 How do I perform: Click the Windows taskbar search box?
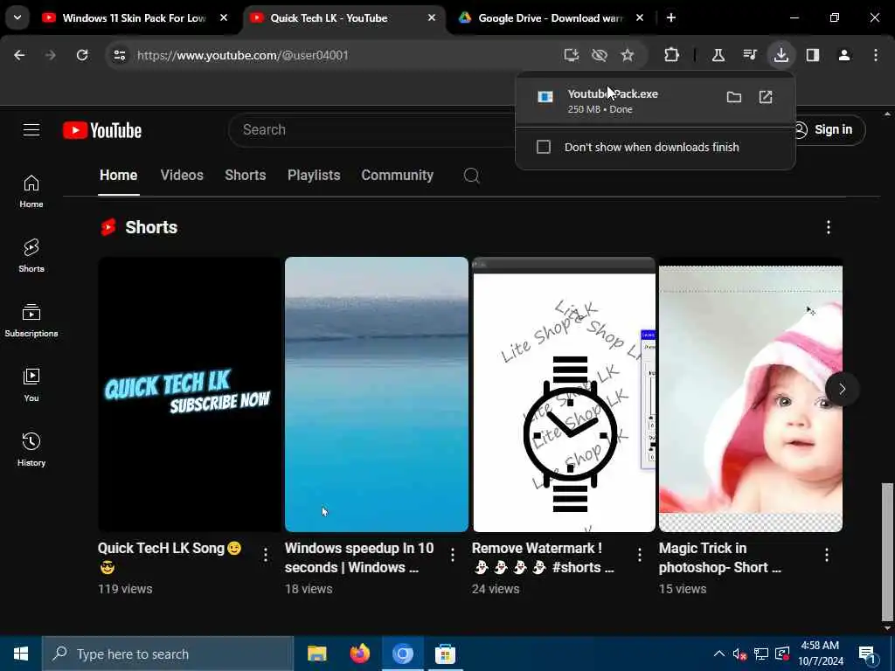click(x=168, y=654)
